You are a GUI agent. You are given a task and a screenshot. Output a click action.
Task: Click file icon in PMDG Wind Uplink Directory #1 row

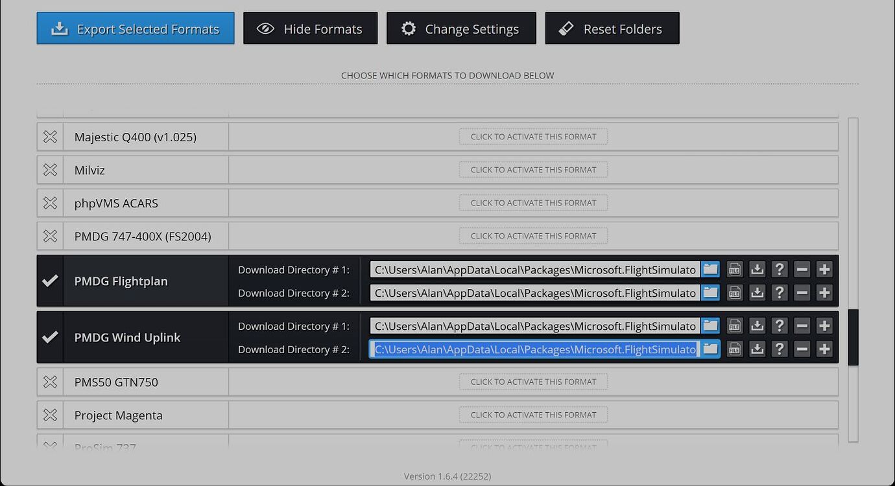(734, 326)
